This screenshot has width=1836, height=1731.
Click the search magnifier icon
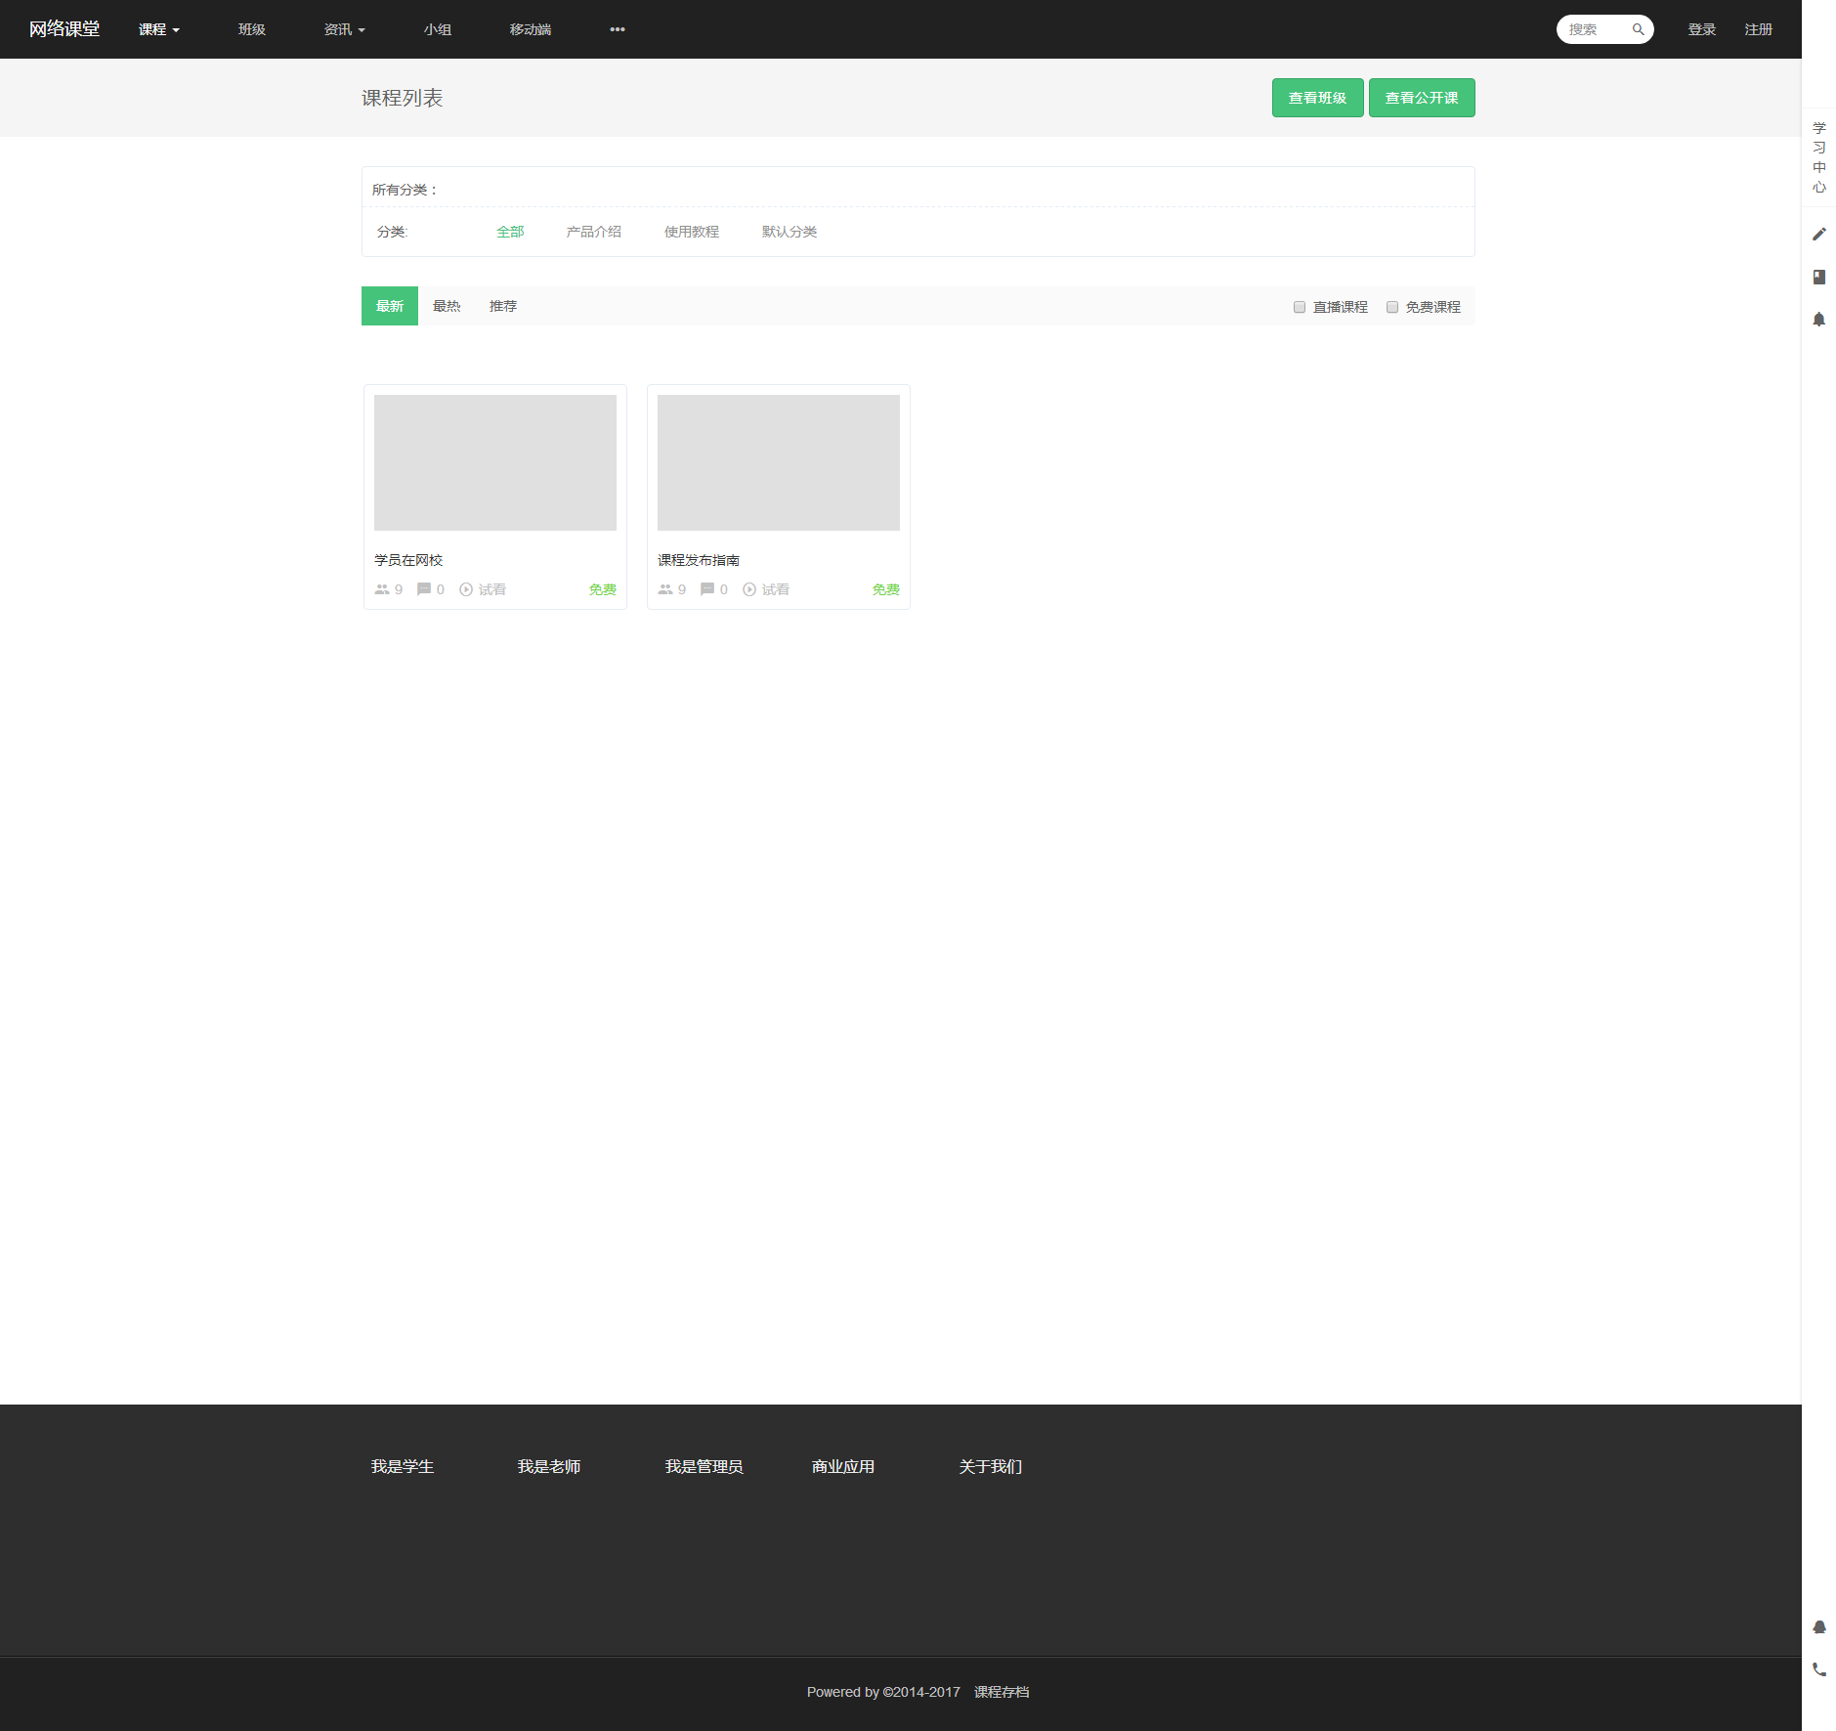point(1638,29)
